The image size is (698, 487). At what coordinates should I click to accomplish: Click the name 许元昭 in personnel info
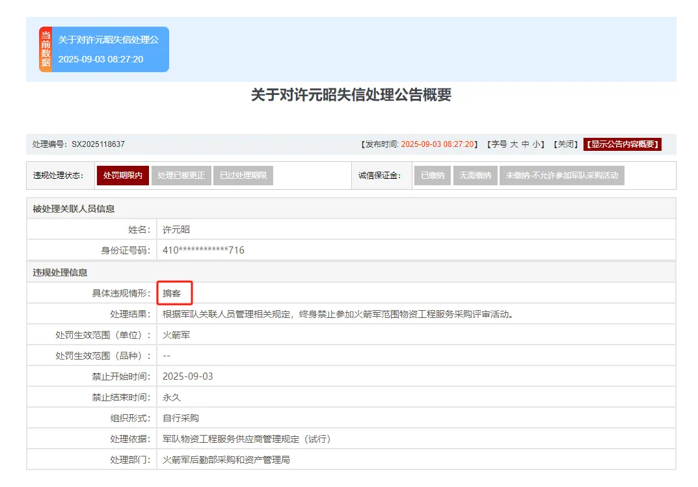tap(177, 230)
